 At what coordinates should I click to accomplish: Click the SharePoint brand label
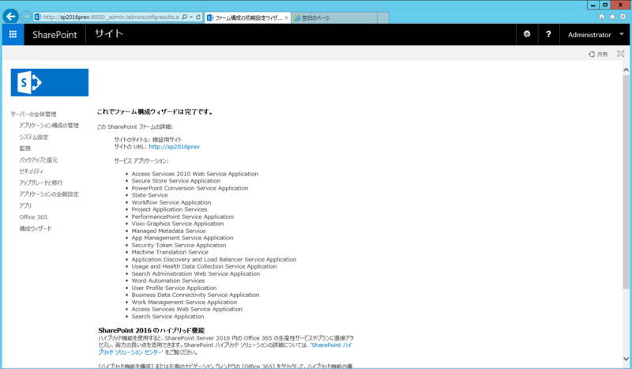coord(55,35)
